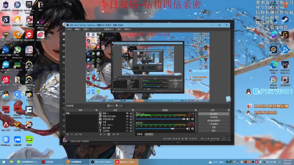Open MSI Afterburner desktop icon
The image size is (294, 165).
point(17,52)
